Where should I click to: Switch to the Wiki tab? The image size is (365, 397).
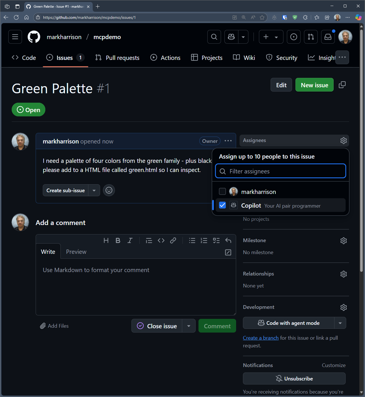(244, 58)
